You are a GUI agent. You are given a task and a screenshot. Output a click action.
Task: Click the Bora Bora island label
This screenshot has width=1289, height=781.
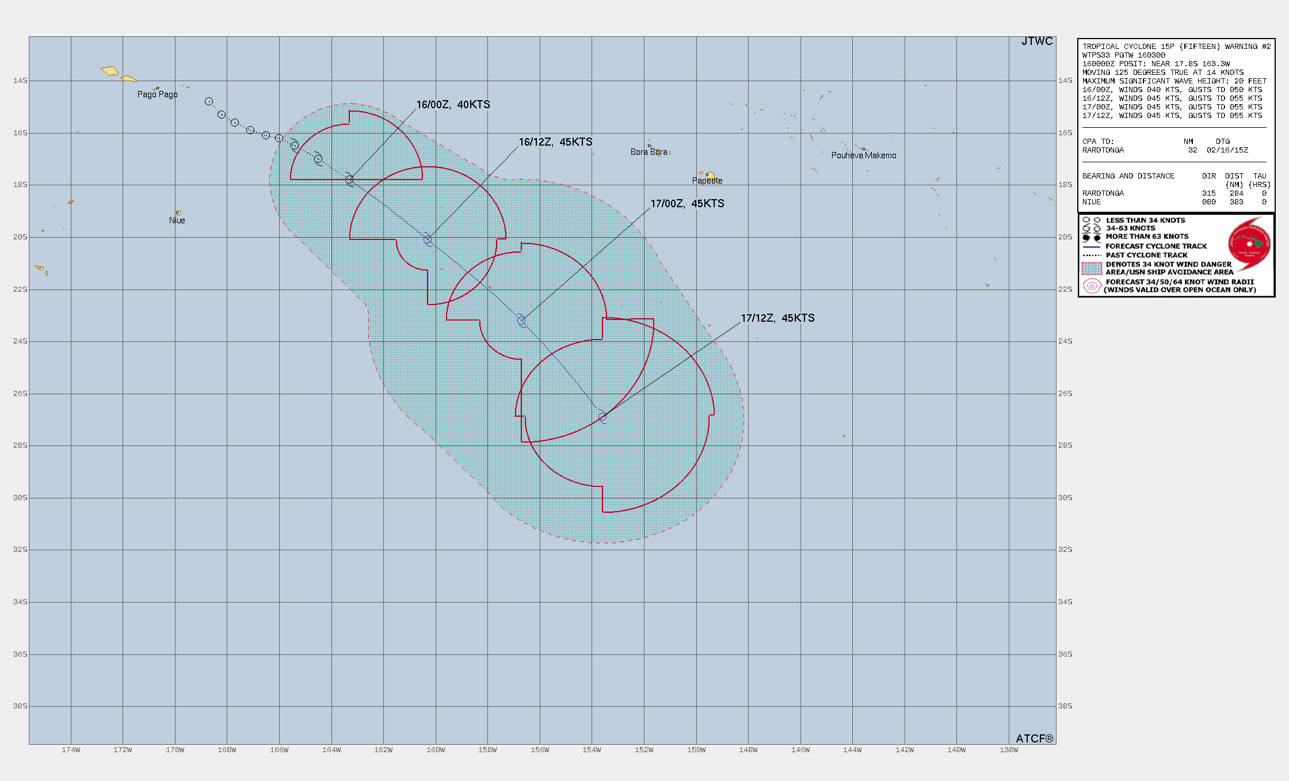[649, 152]
